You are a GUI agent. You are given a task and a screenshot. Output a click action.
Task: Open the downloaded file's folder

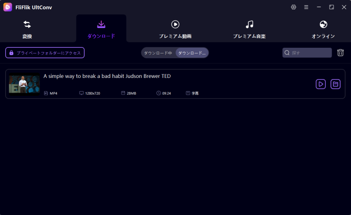point(335,84)
